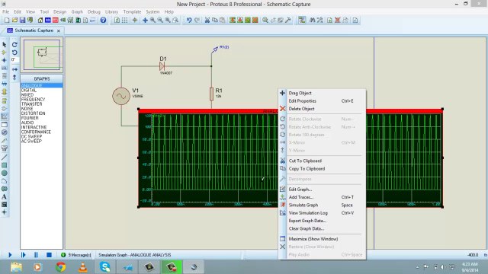Open the Library menu
This screenshot has width=488, height=274.
(x=111, y=12)
